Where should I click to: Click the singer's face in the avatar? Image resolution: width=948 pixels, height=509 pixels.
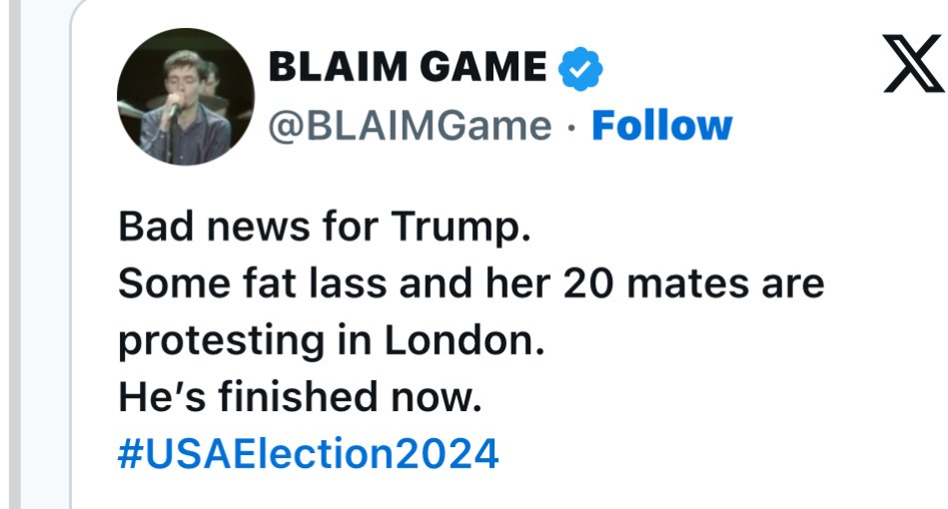[x=181, y=74]
